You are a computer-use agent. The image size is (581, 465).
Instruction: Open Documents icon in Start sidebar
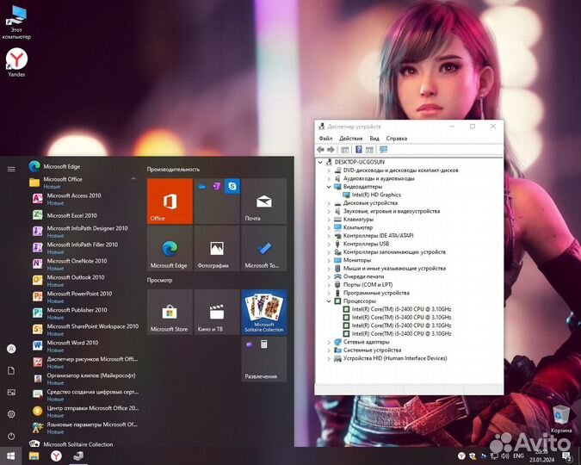(11, 371)
